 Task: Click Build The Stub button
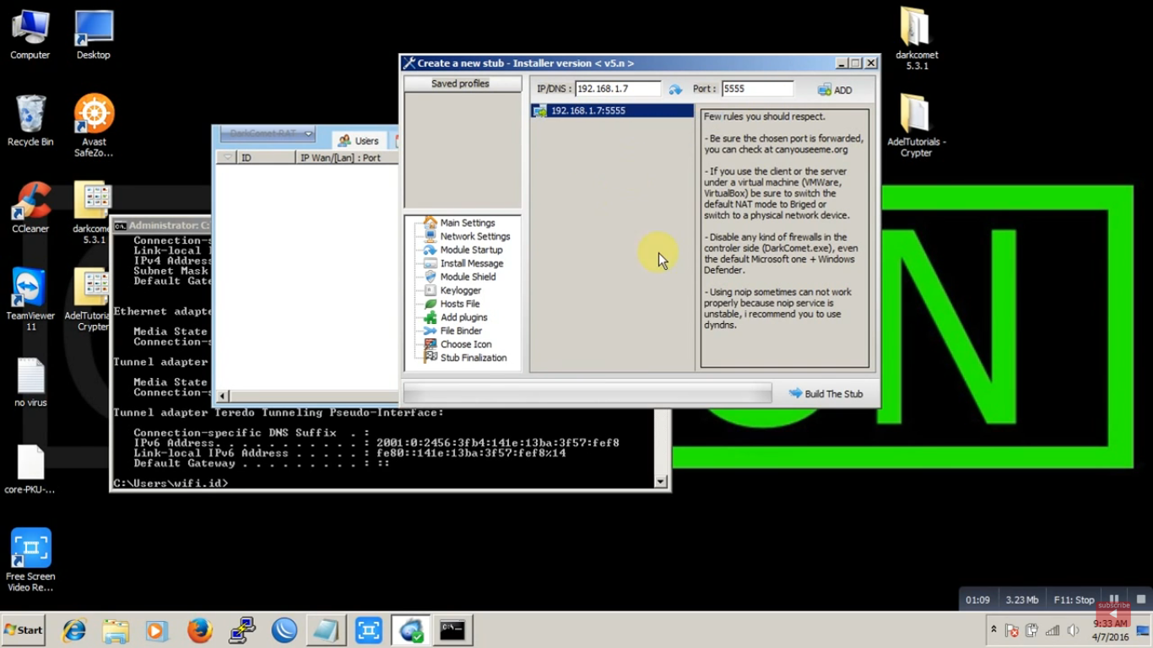(x=826, y=393)
